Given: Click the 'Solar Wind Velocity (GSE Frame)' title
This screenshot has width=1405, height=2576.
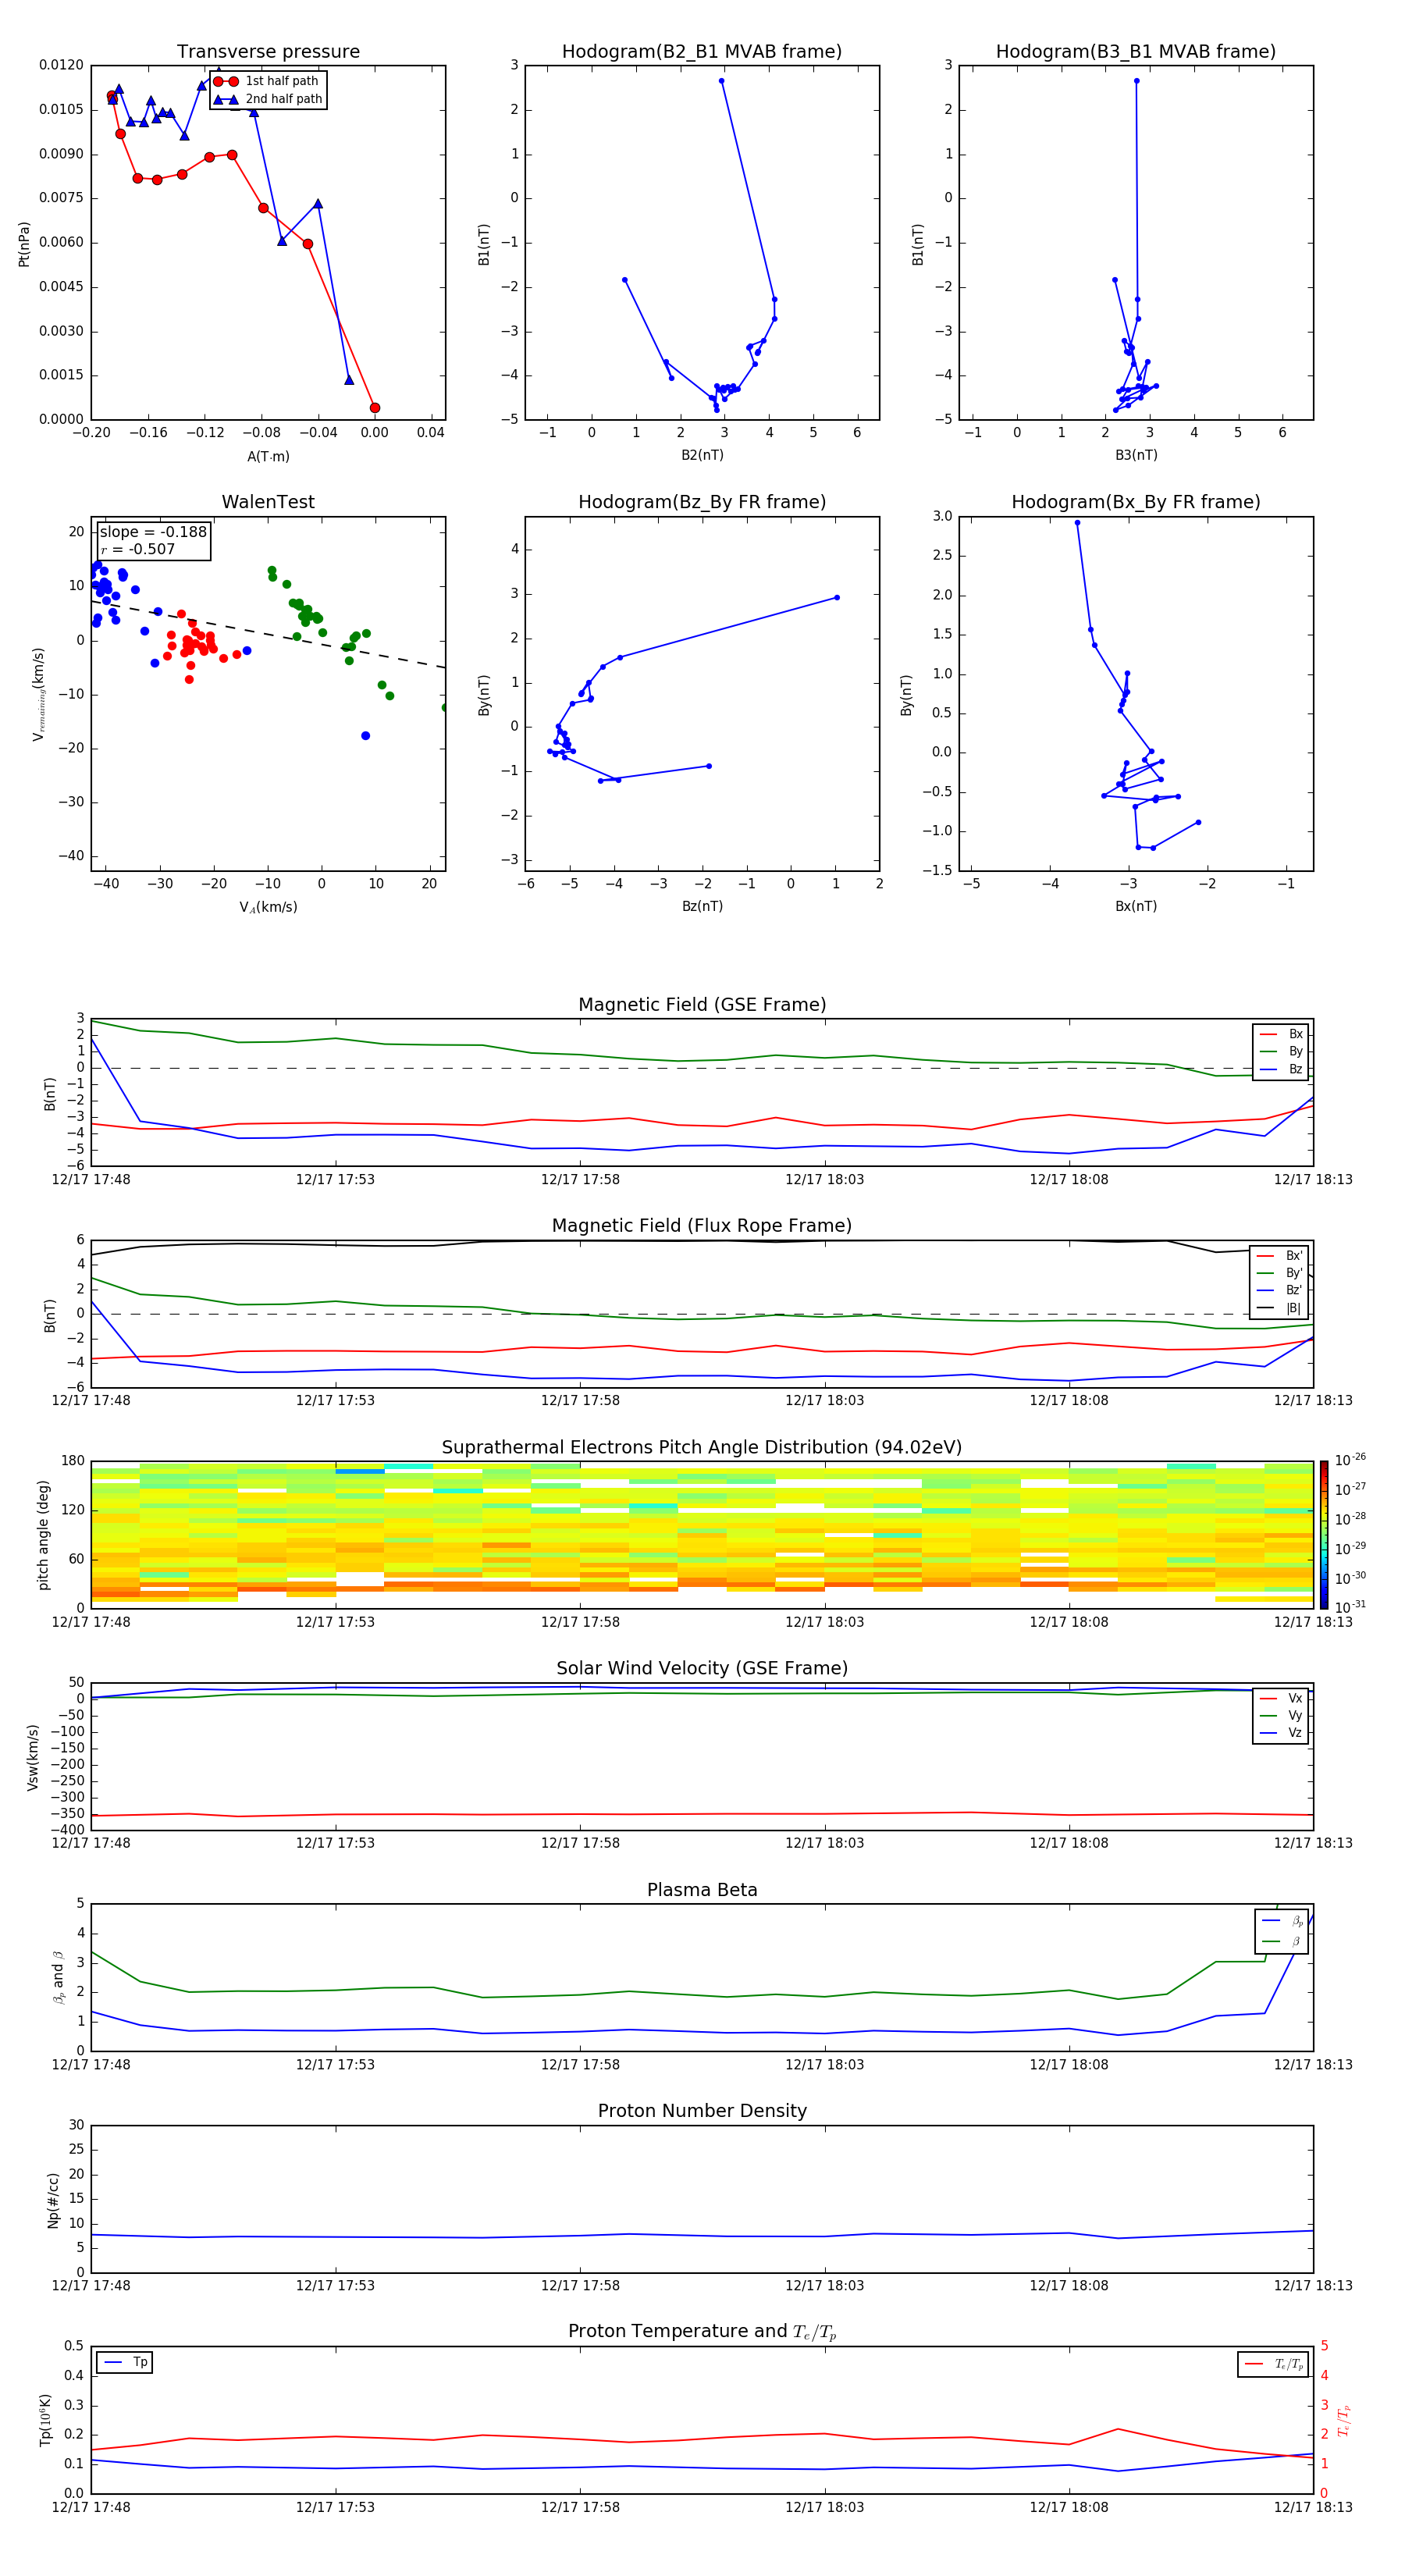Looking at the screenshot, I should (702, 1668).
